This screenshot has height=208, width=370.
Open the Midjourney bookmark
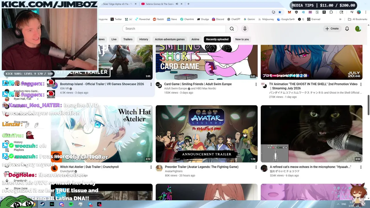[266, 19]
